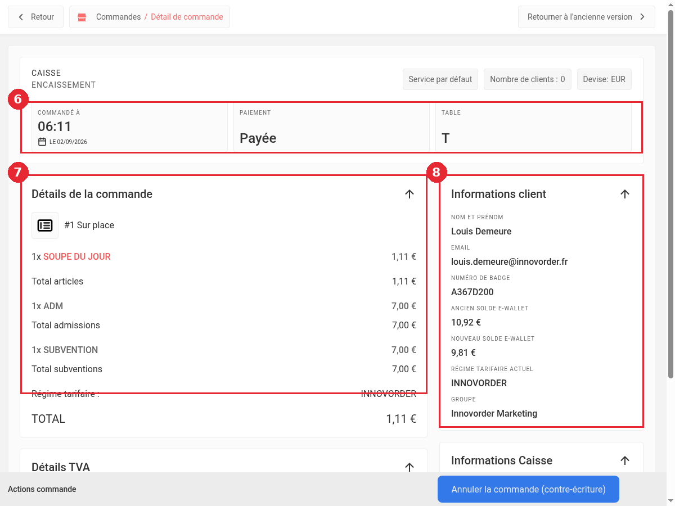Collapse the Informations client panel

point(624,194)
